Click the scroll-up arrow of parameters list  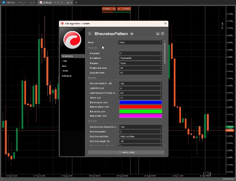click(x=165, y=41)
